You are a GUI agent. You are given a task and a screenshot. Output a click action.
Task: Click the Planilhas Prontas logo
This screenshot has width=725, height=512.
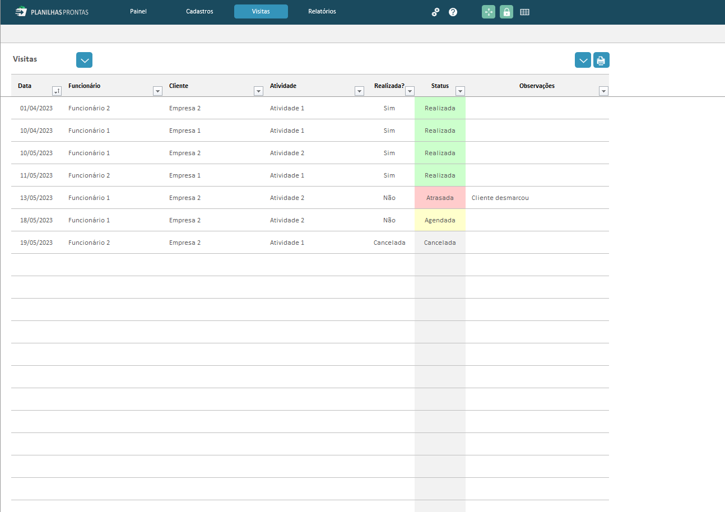[52, 12]
